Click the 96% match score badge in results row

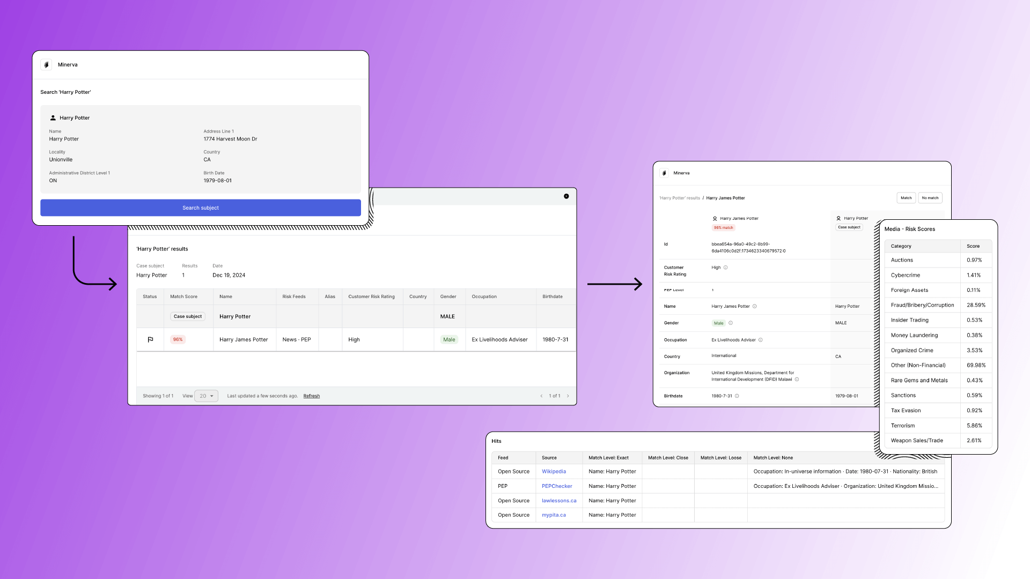coord(178,339)
